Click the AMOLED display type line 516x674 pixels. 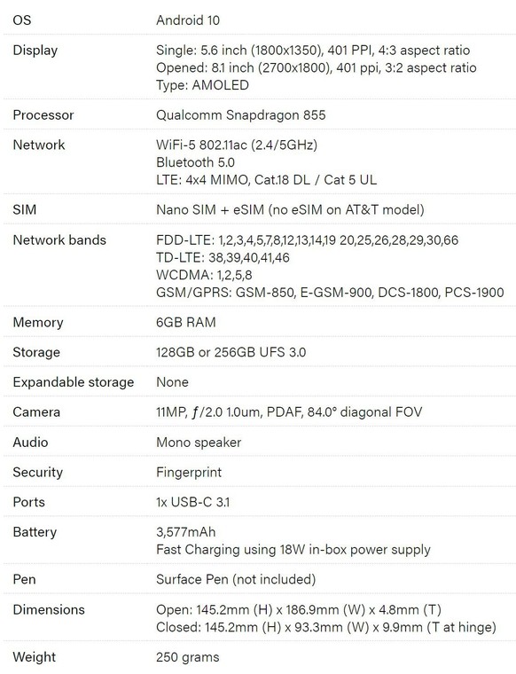(202, 85)
